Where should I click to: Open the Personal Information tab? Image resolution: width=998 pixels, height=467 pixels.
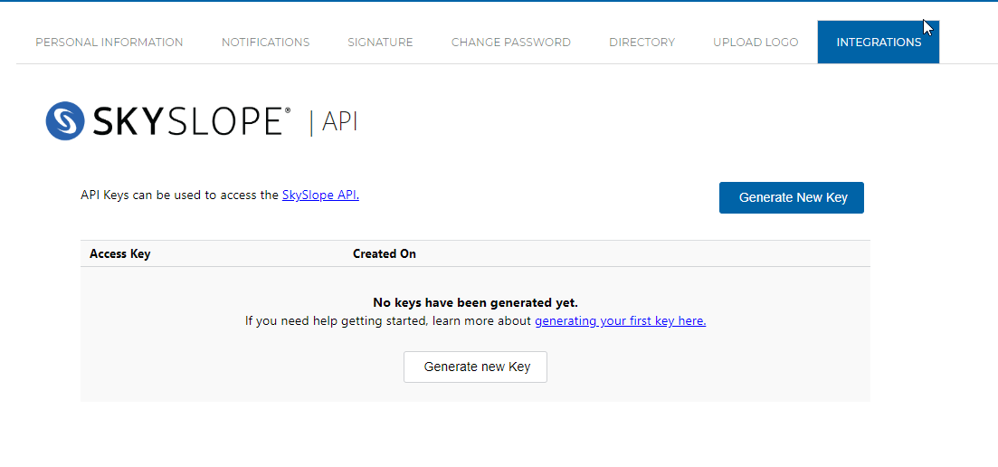tap(109, 43)
